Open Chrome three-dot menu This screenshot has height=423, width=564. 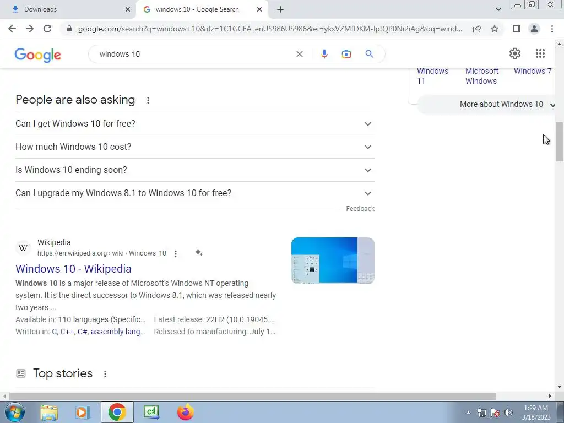[552, 29]
